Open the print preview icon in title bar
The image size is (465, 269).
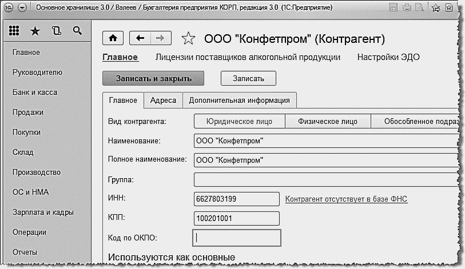point(420,7)
